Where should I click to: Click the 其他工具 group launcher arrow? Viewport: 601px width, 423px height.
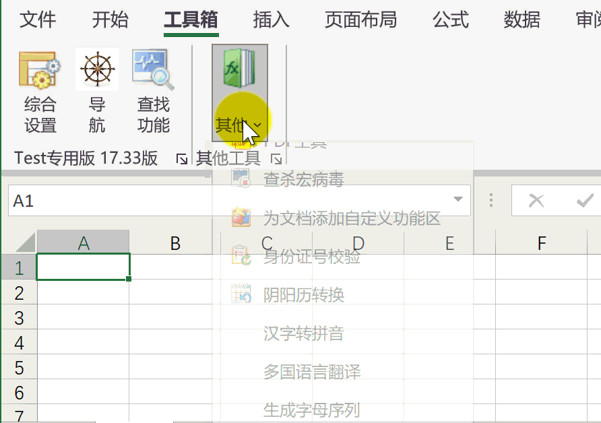276,159
